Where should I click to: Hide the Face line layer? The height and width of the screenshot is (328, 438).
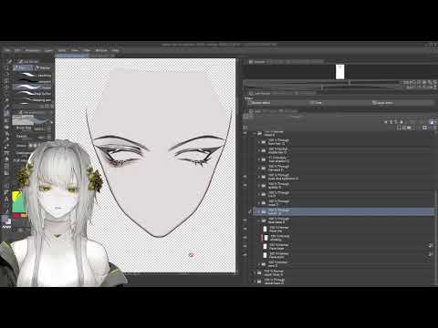245,229
